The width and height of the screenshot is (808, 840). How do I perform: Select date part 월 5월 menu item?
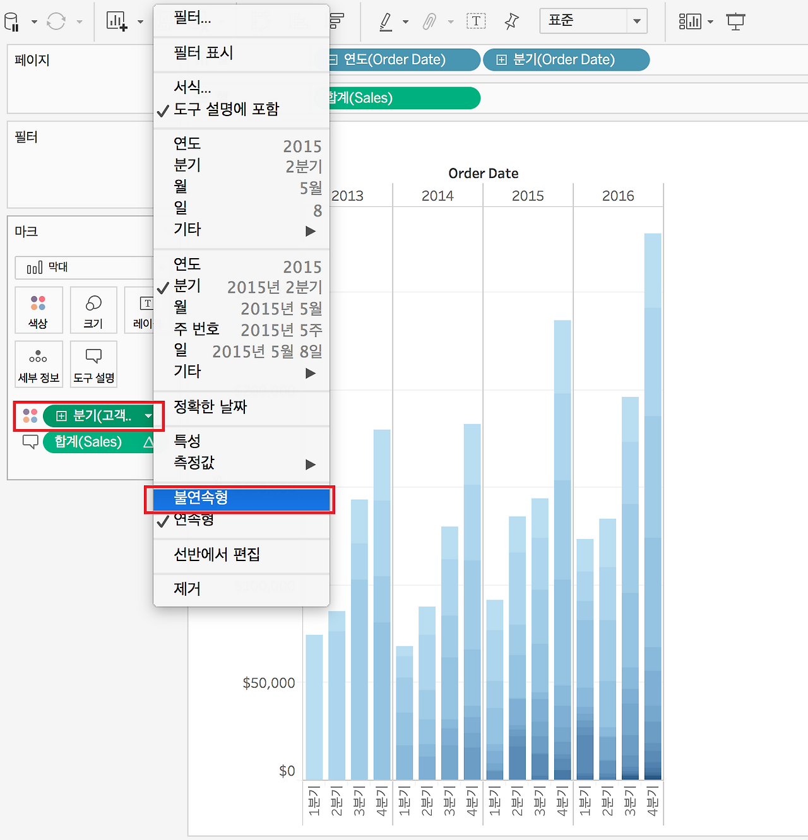tap(241, 187)
